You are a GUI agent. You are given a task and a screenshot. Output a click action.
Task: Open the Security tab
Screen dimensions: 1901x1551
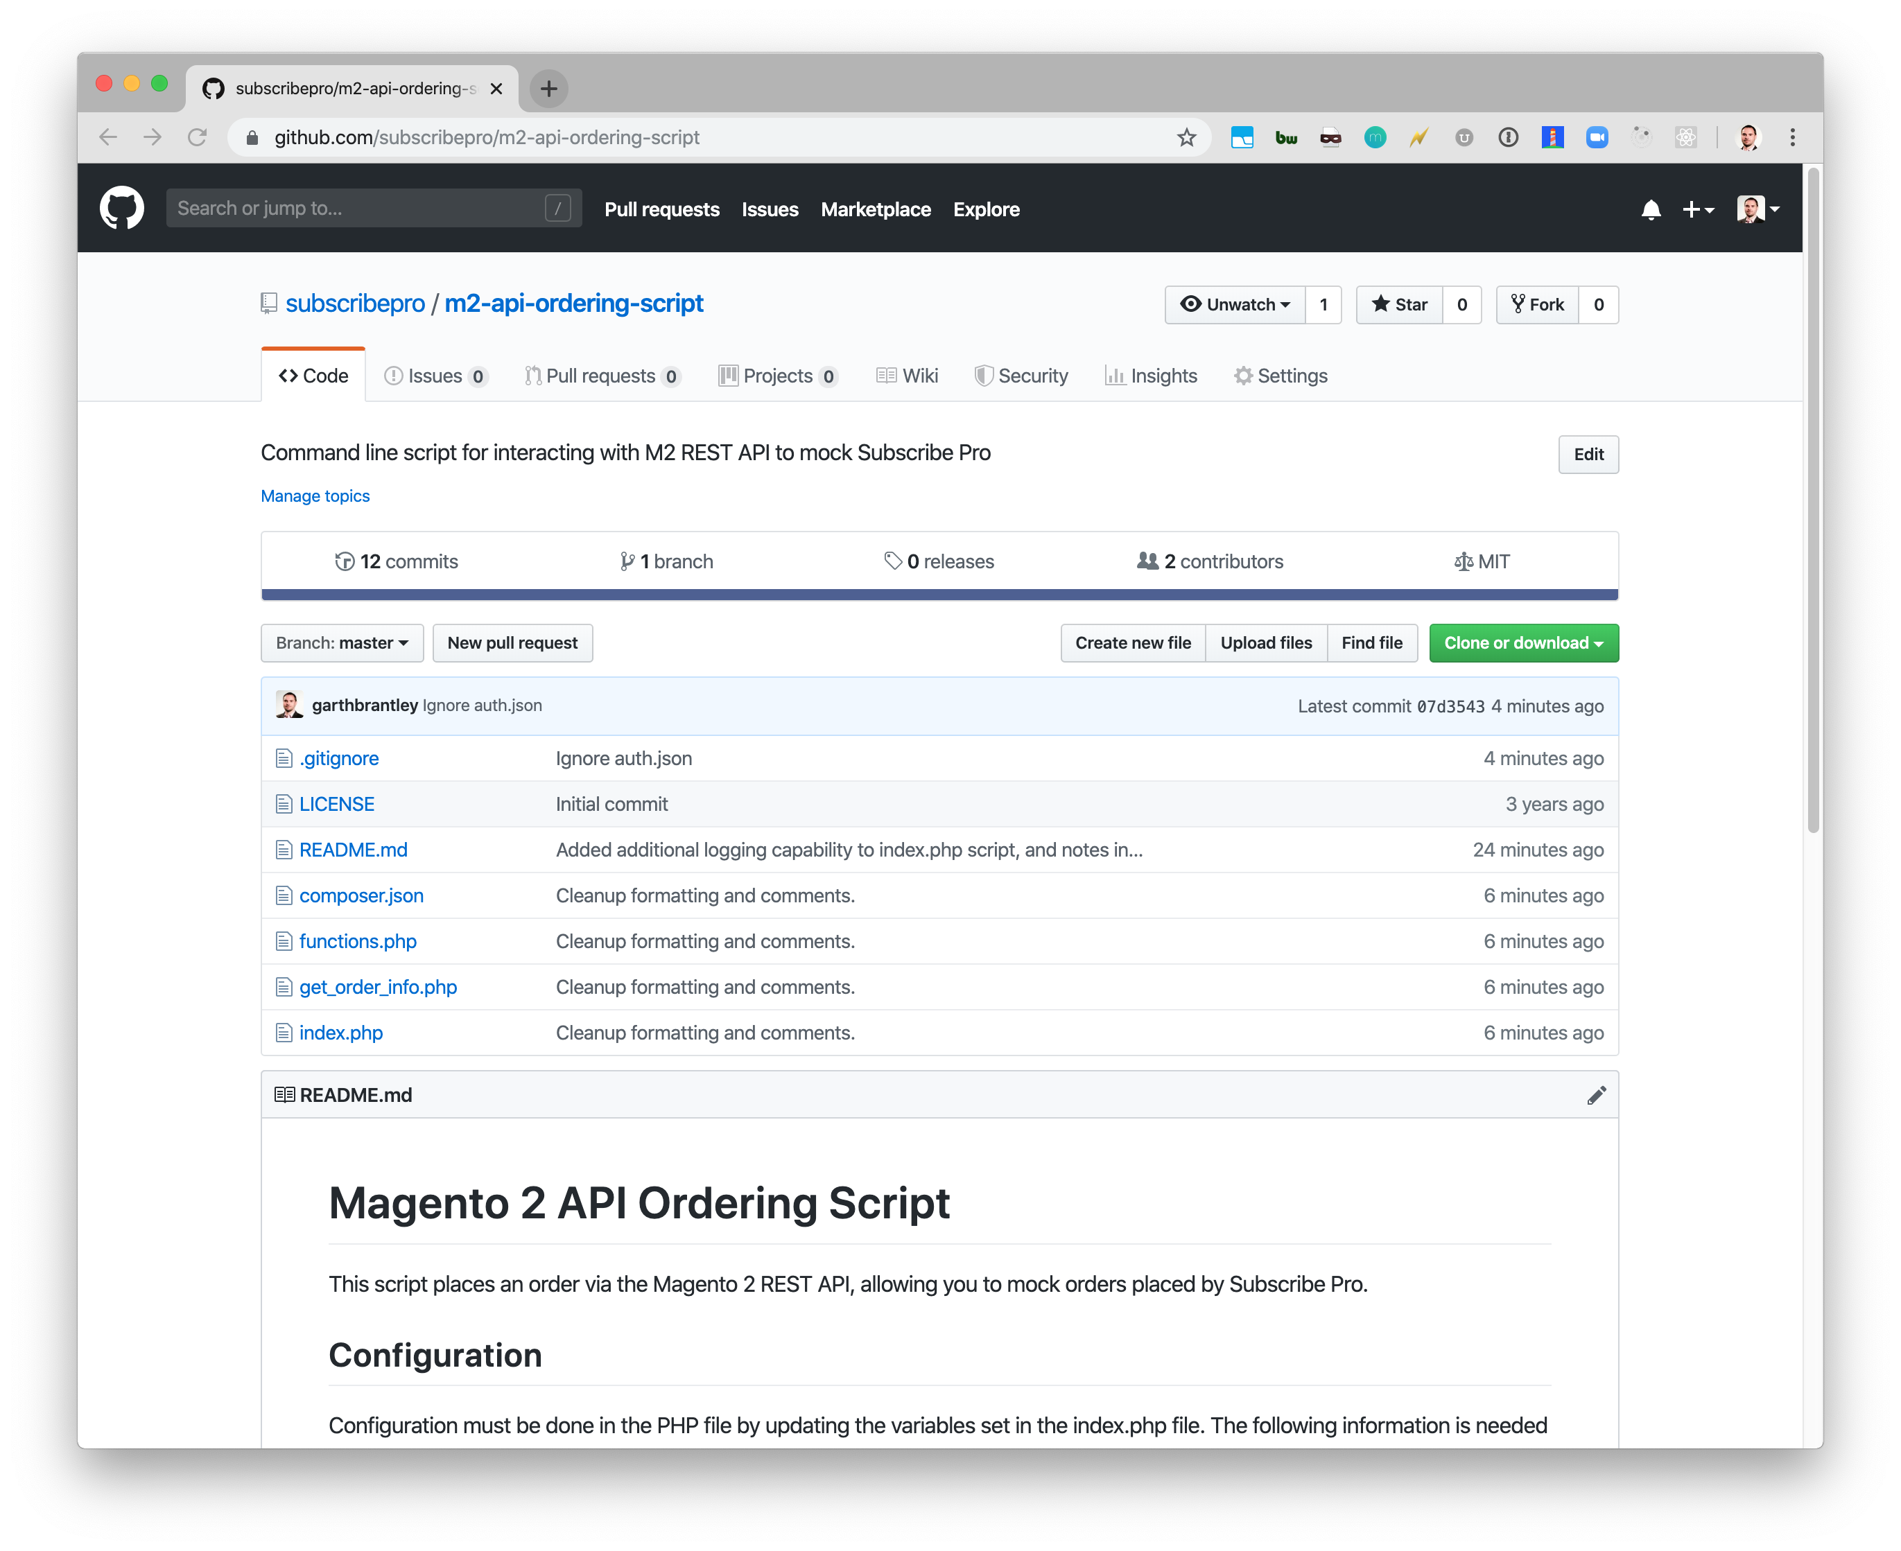(1021, 376)
